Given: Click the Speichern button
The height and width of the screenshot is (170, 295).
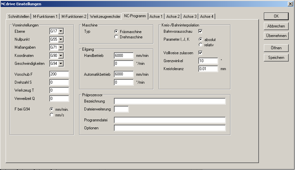Looking at the screenshot, I should tap(276, 58).
